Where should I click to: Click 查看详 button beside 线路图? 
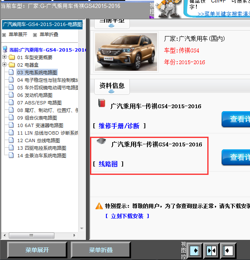point(236,157)
